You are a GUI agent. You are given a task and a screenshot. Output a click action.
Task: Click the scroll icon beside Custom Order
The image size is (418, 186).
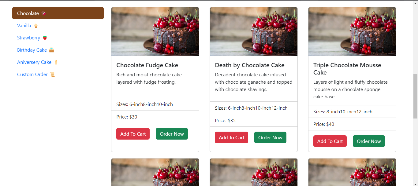point(52,75)
